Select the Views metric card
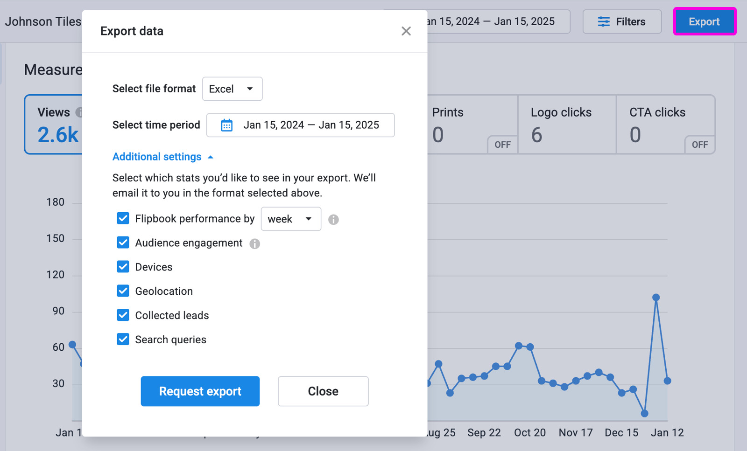This screenshot has width=747, height=451. [54, 125]
